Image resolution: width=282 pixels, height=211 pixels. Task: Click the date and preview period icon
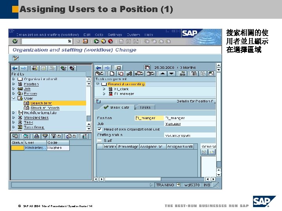pyautogui.click(x=147, y=68)
